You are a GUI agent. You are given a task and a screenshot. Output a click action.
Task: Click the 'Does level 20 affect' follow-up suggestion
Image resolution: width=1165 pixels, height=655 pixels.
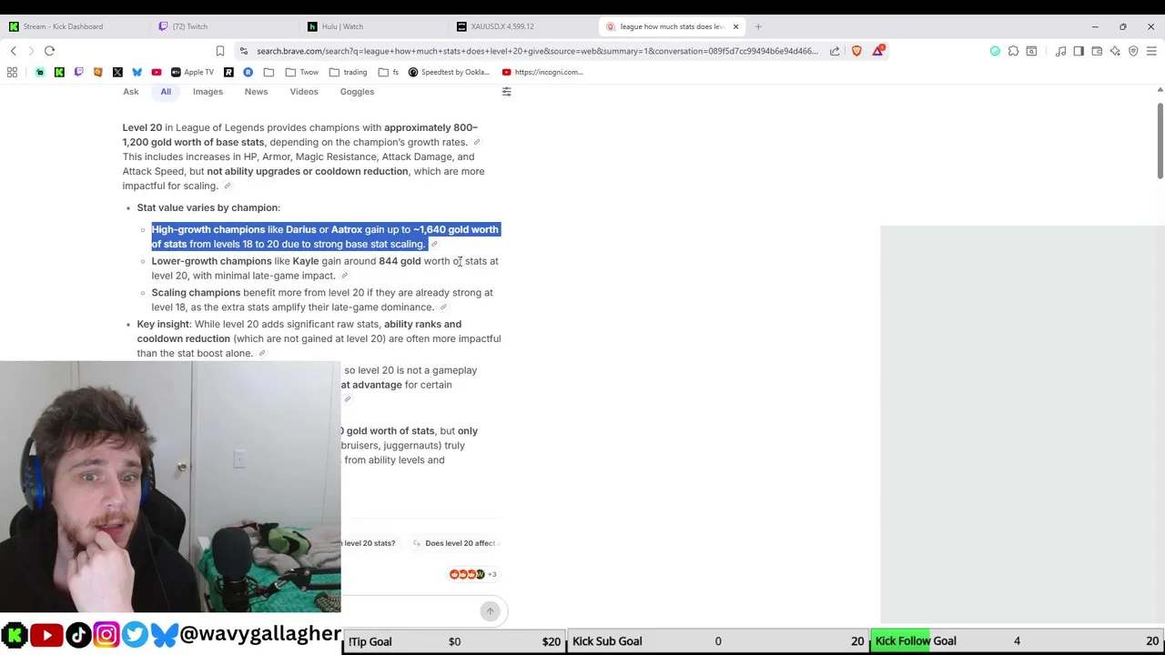[454, 543]
